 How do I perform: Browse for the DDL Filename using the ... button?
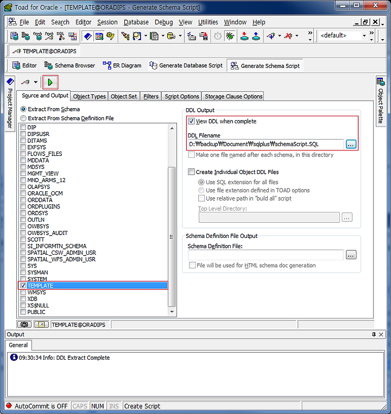(x=351, y=144)
